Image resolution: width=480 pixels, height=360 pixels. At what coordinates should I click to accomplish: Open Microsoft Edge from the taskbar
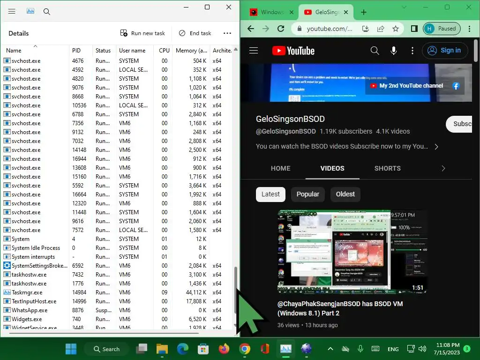(183, 349)
